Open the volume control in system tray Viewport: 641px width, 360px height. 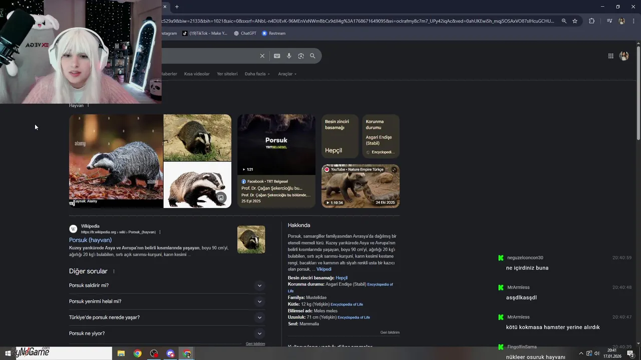(x=596, y=353)
